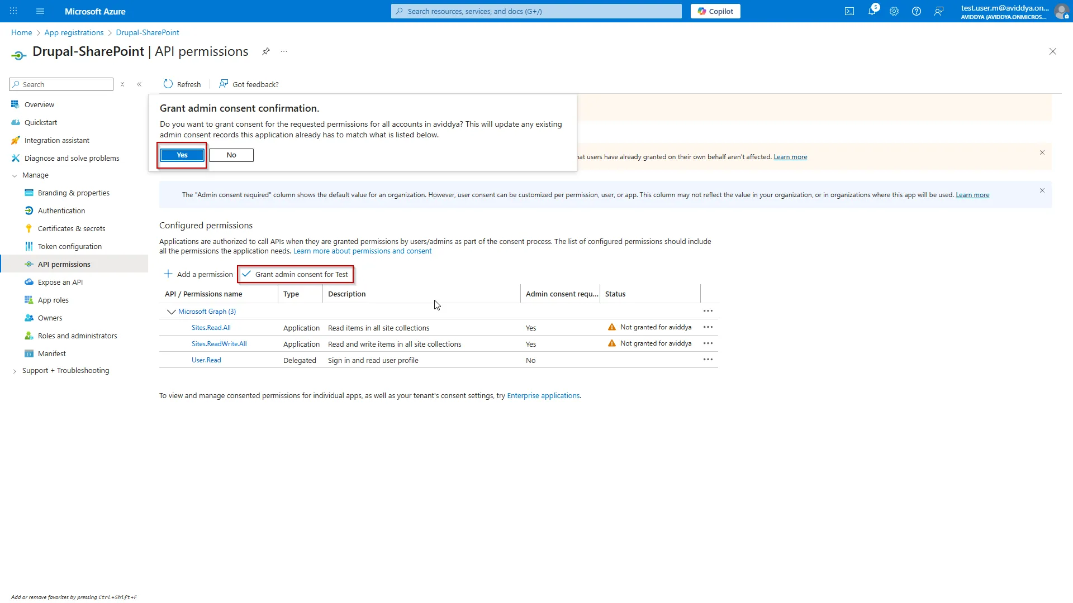Focus the top resource search bar
This screenshot has height=603, width=1073.
pyautogui.click(x=536, y=11)
